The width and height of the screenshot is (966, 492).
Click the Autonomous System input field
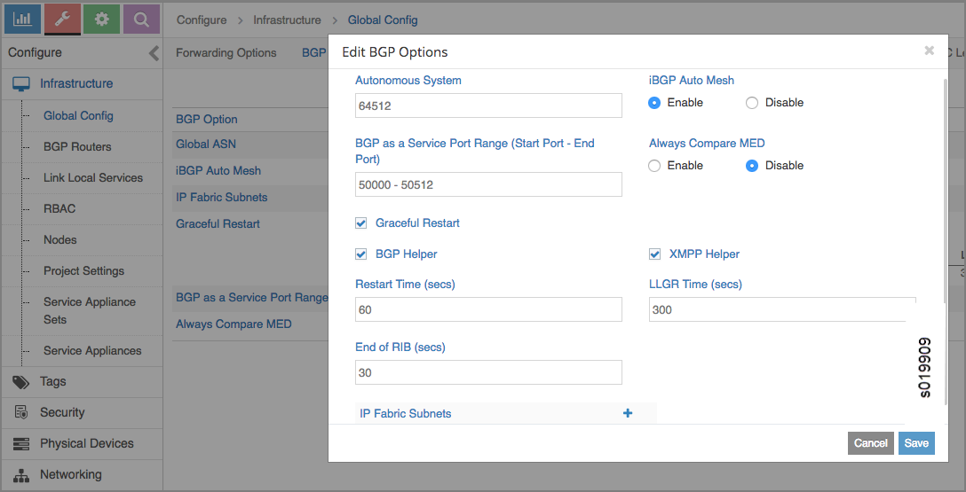(488, 105)
